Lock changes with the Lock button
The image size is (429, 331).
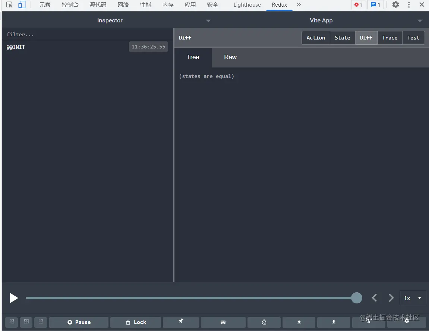click(136, 322)
